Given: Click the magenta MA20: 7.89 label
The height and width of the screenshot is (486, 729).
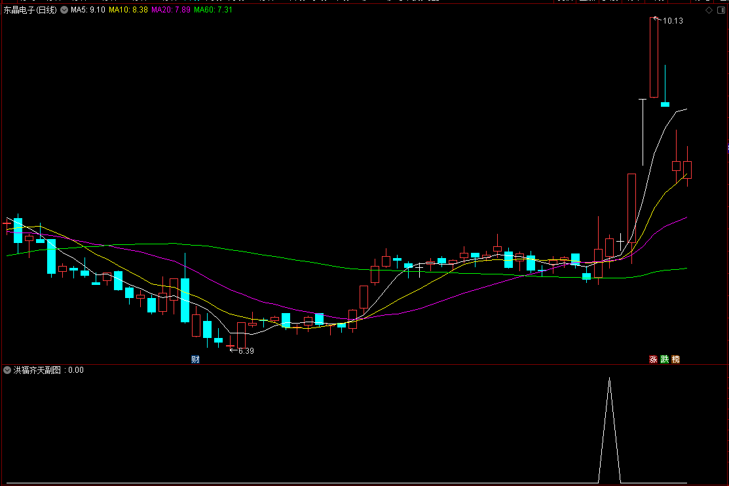Looking at the screenshot, I should coord(171,10).
